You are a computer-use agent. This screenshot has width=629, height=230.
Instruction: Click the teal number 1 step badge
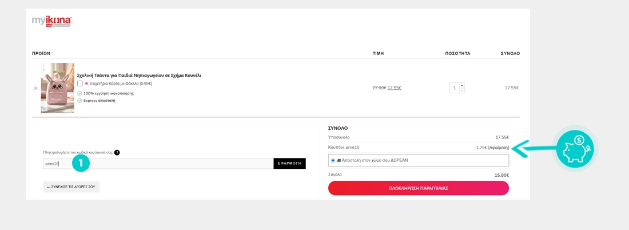coord(81,163)
